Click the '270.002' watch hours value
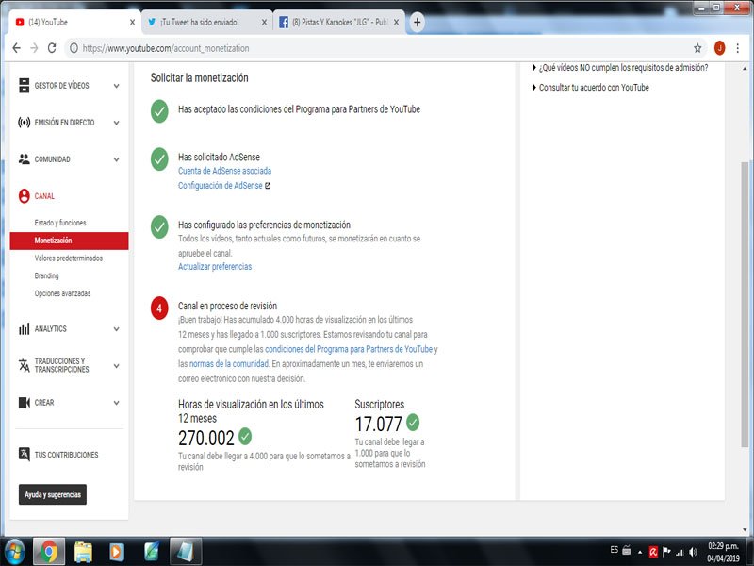Viewport: 754px width, 566px height. (205, 438)
